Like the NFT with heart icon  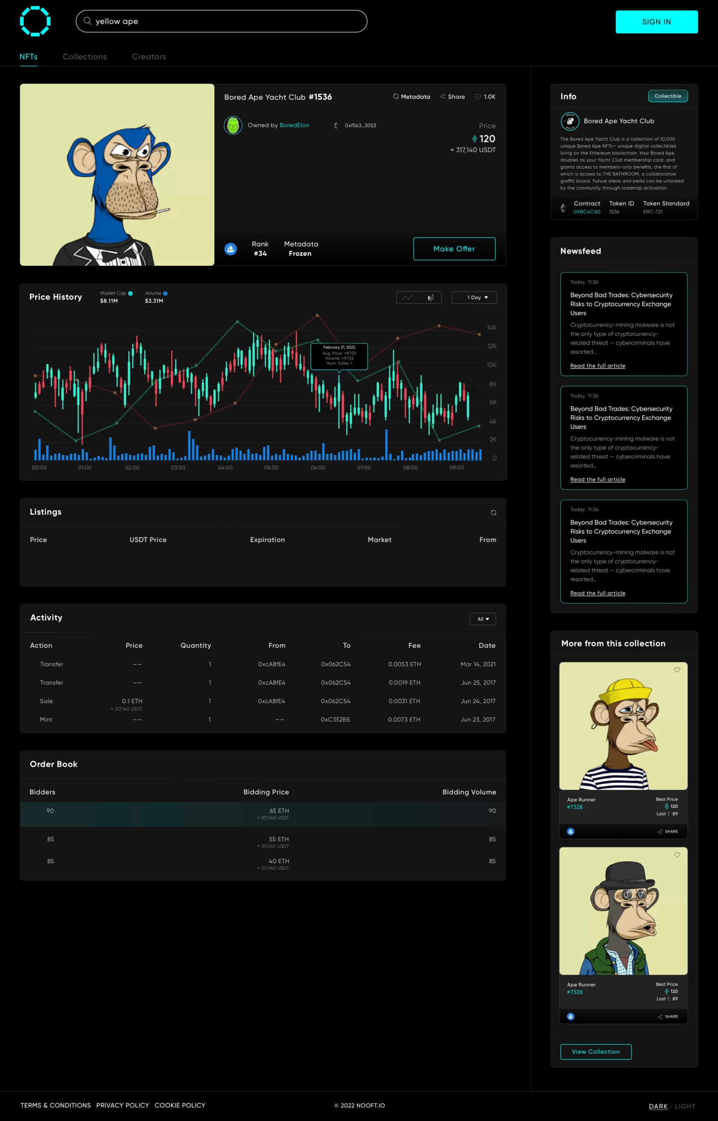click(478, 96)
